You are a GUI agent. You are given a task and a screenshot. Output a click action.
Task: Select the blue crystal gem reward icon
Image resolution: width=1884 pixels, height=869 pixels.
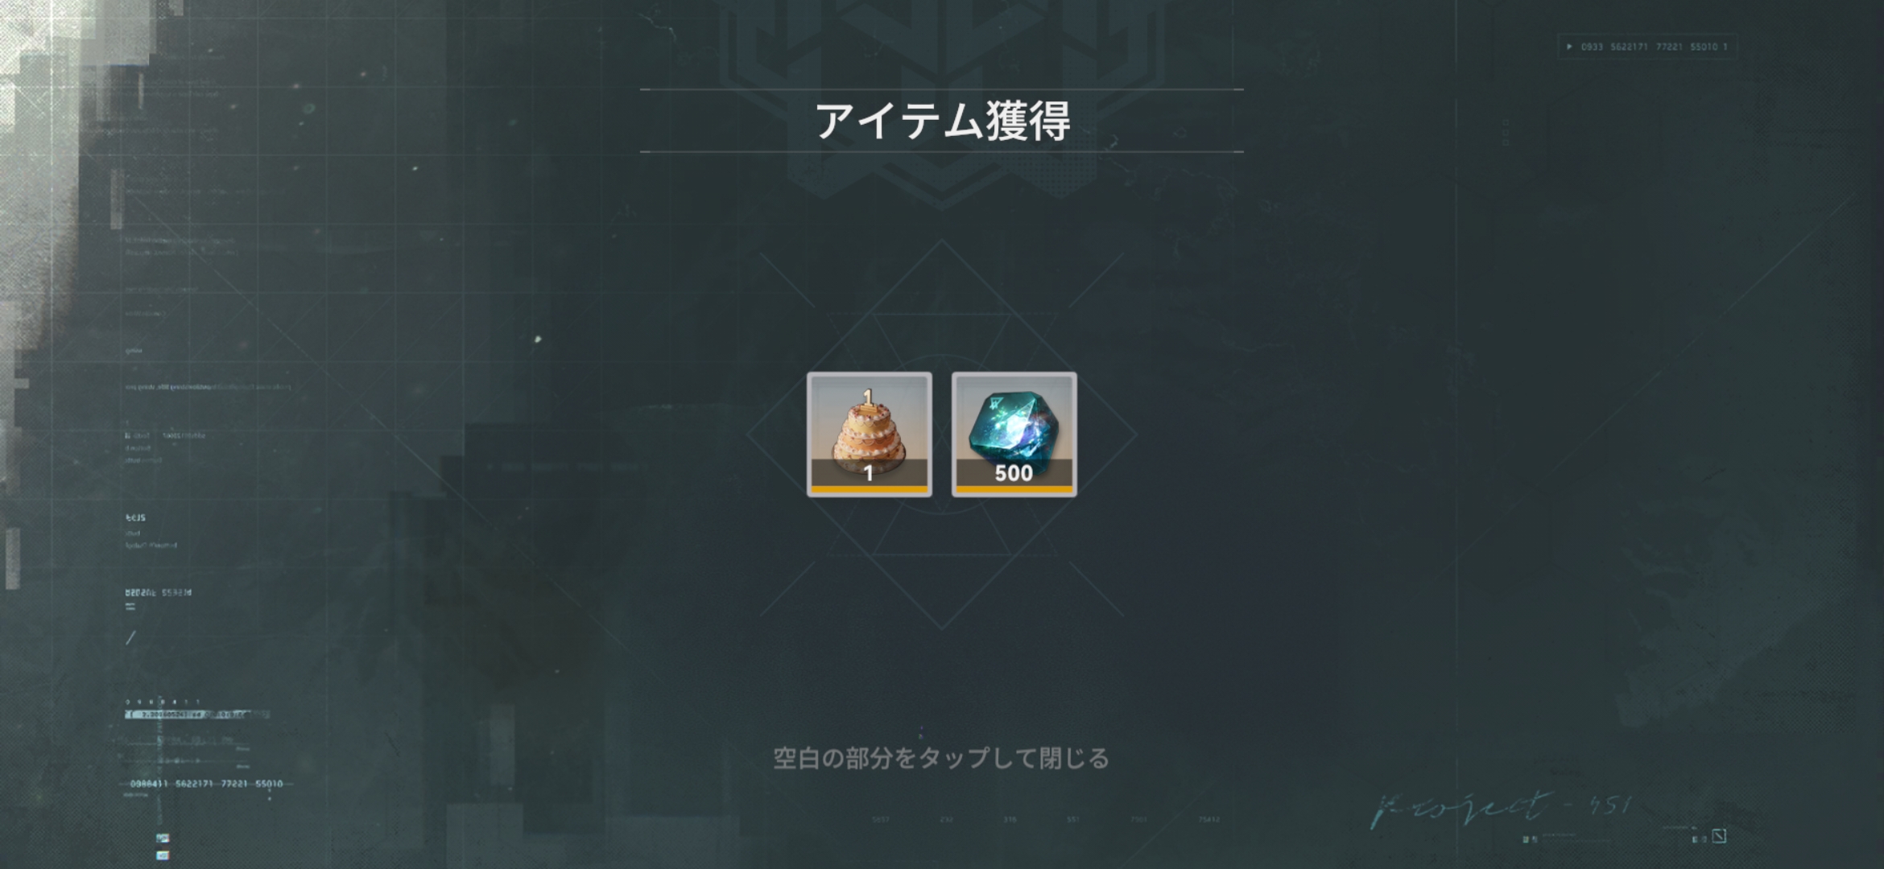pyautogui.click(x=1014, y=434)
